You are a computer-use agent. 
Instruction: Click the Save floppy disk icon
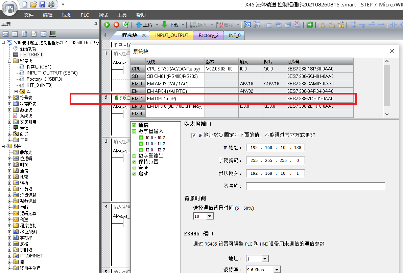click(42, 4)
